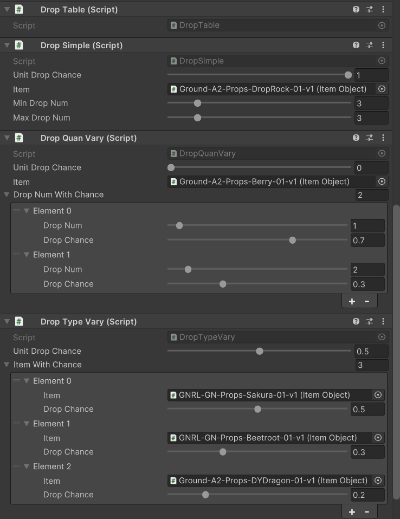The image size is (400, 519).
Task: Click the Item With Chance size field
Action: click(371, 365)
